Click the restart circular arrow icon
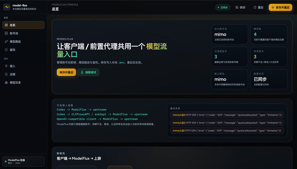The height and width of the screenshot is (169, 297). click(x=255, y=7)
